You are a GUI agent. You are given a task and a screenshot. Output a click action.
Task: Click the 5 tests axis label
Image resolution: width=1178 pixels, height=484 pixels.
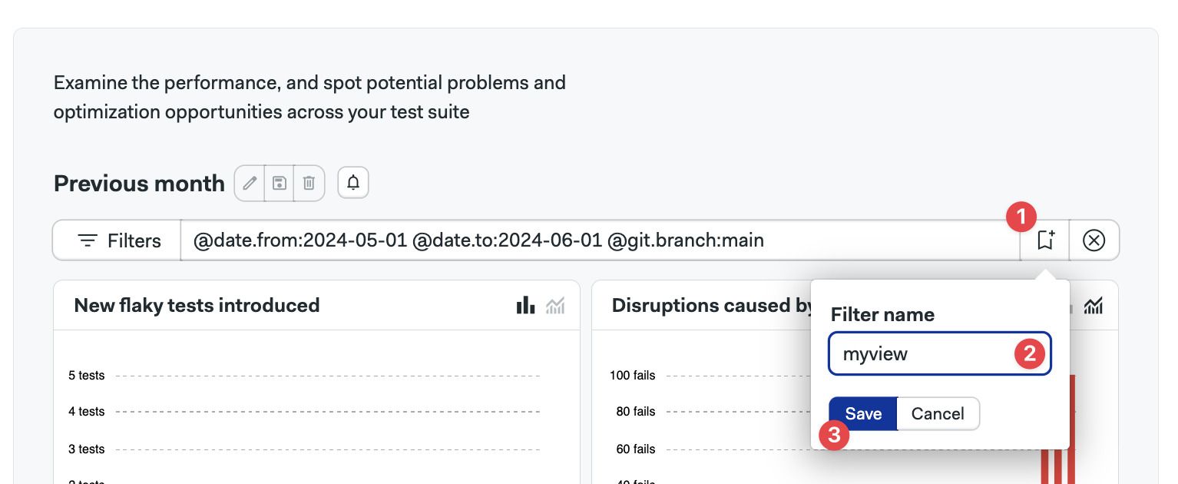point(87,376)
